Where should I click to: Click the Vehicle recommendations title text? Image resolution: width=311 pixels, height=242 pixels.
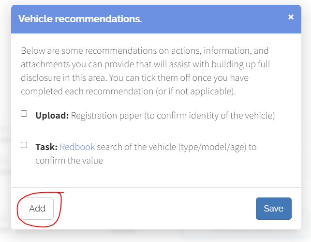click(x=80, y=19)
